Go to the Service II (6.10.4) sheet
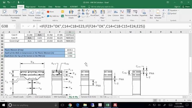Image resolution: width=192 pixels, height=108 pixels. (x=88, y=97)
